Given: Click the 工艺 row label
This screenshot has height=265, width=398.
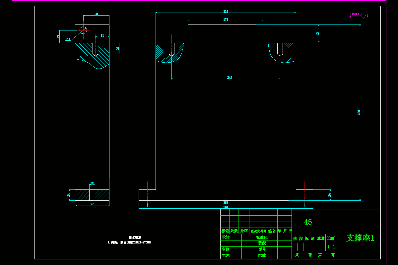Looking at the screenshot, I should click(226, 255).
